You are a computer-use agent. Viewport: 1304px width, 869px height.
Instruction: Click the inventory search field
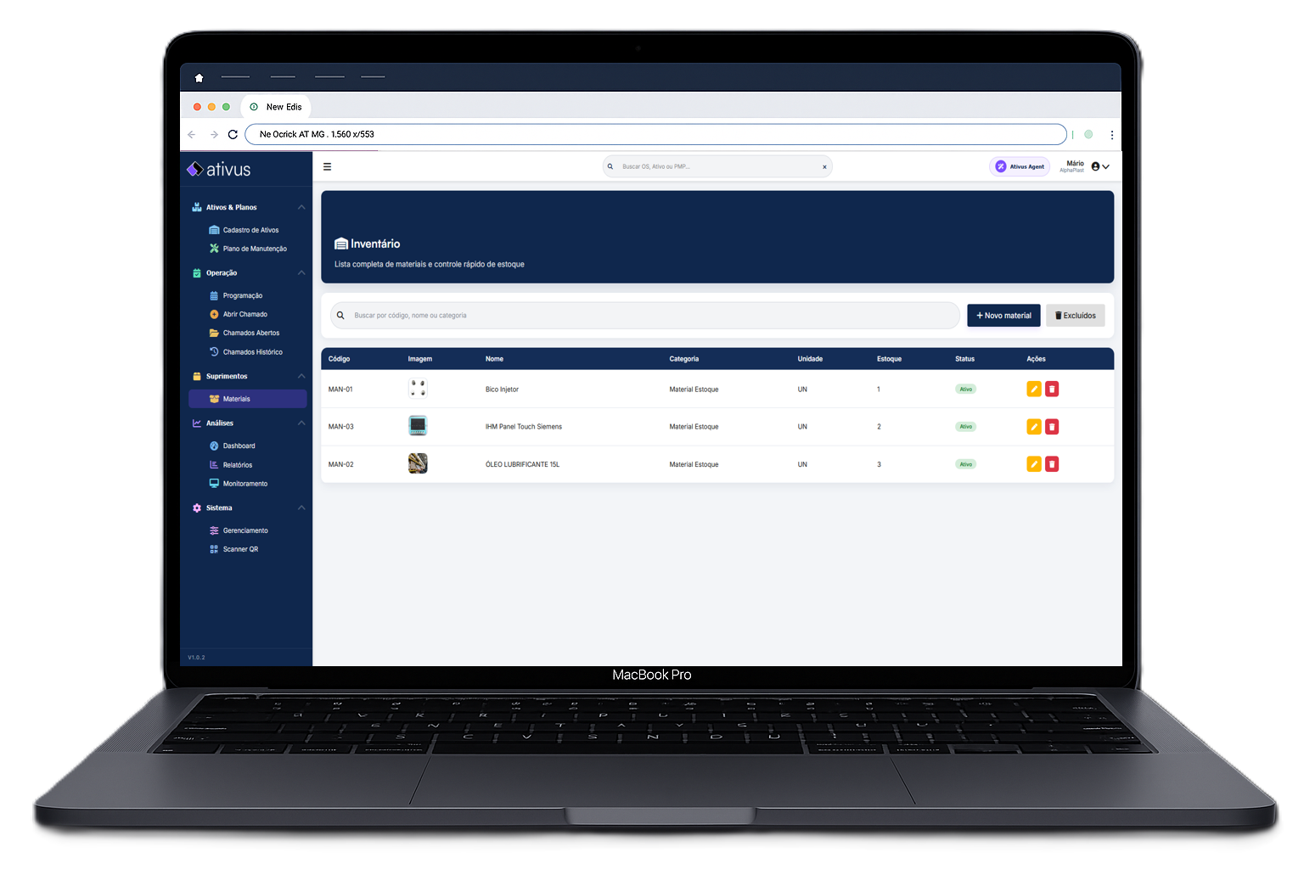tap(645, 316)
